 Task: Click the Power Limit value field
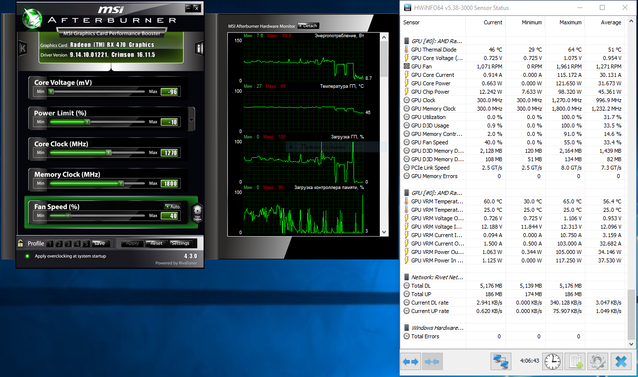[169, 122]
